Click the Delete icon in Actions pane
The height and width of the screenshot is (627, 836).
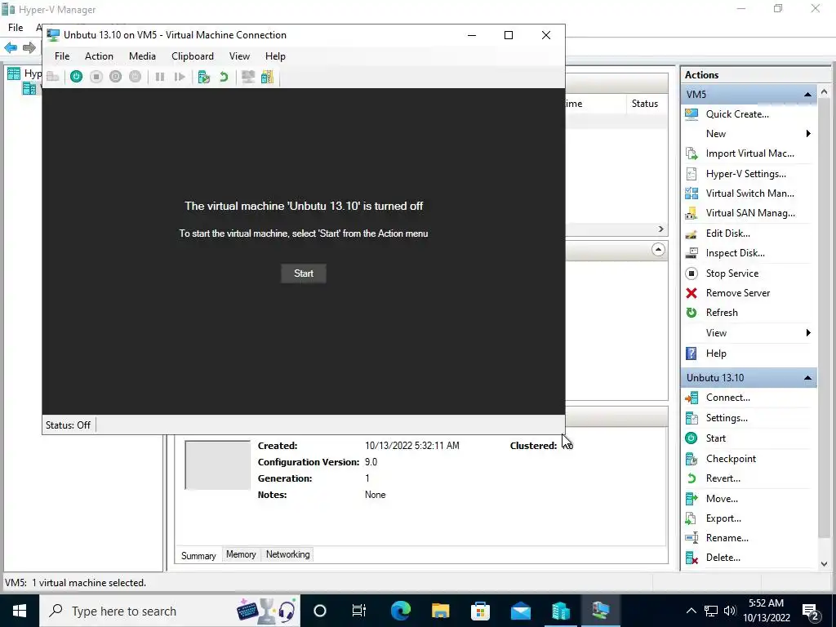tap(691, 558)
